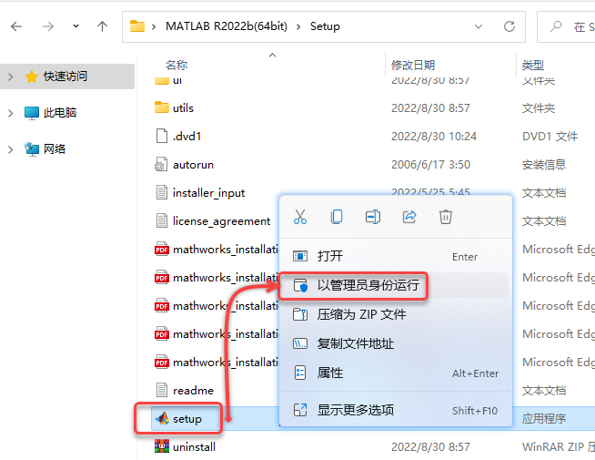
Task: Choose 压缩为 ZIP 文件 menu entry
Action: 396,314
